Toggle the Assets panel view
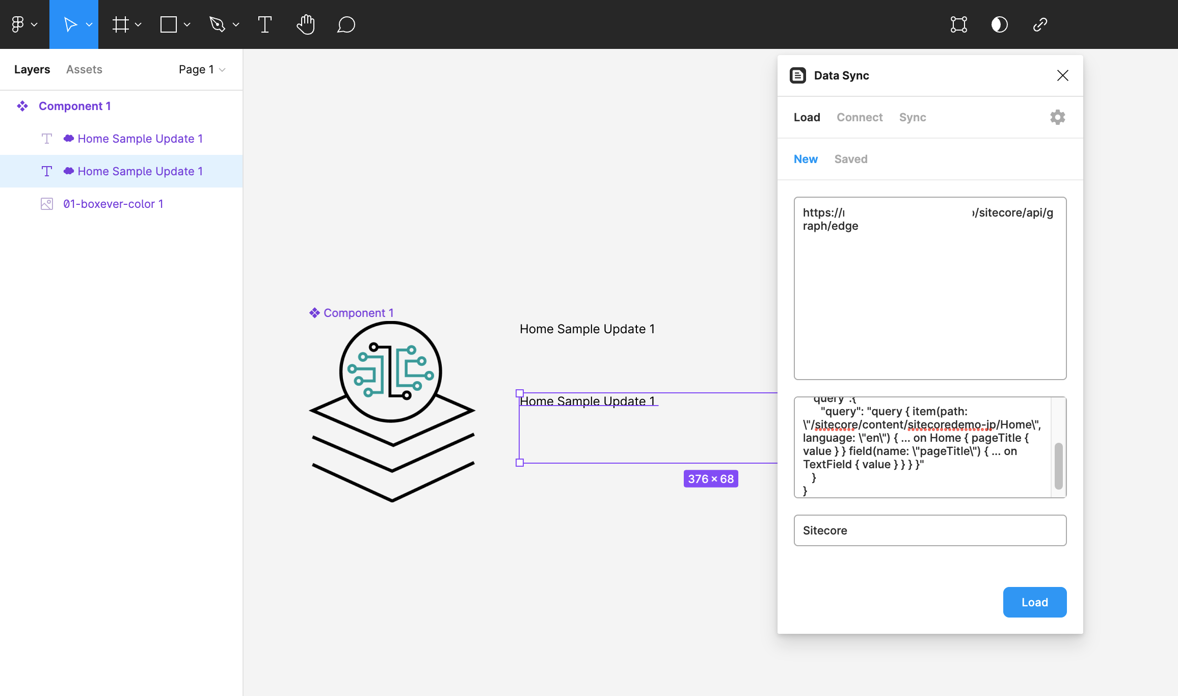1178x696 pixels. [85, 69]
